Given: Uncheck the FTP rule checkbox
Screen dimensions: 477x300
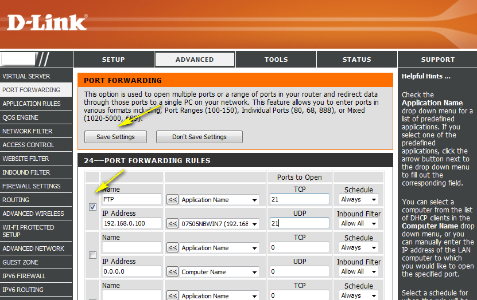Looking at the screenshot, I should pyautogui.click(x=92, y=207).
